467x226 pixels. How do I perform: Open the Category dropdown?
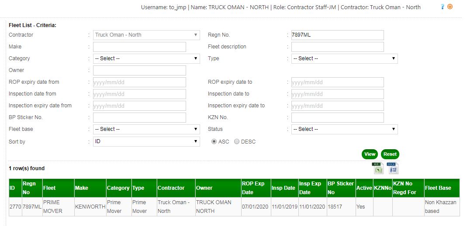tap(146, 58)
